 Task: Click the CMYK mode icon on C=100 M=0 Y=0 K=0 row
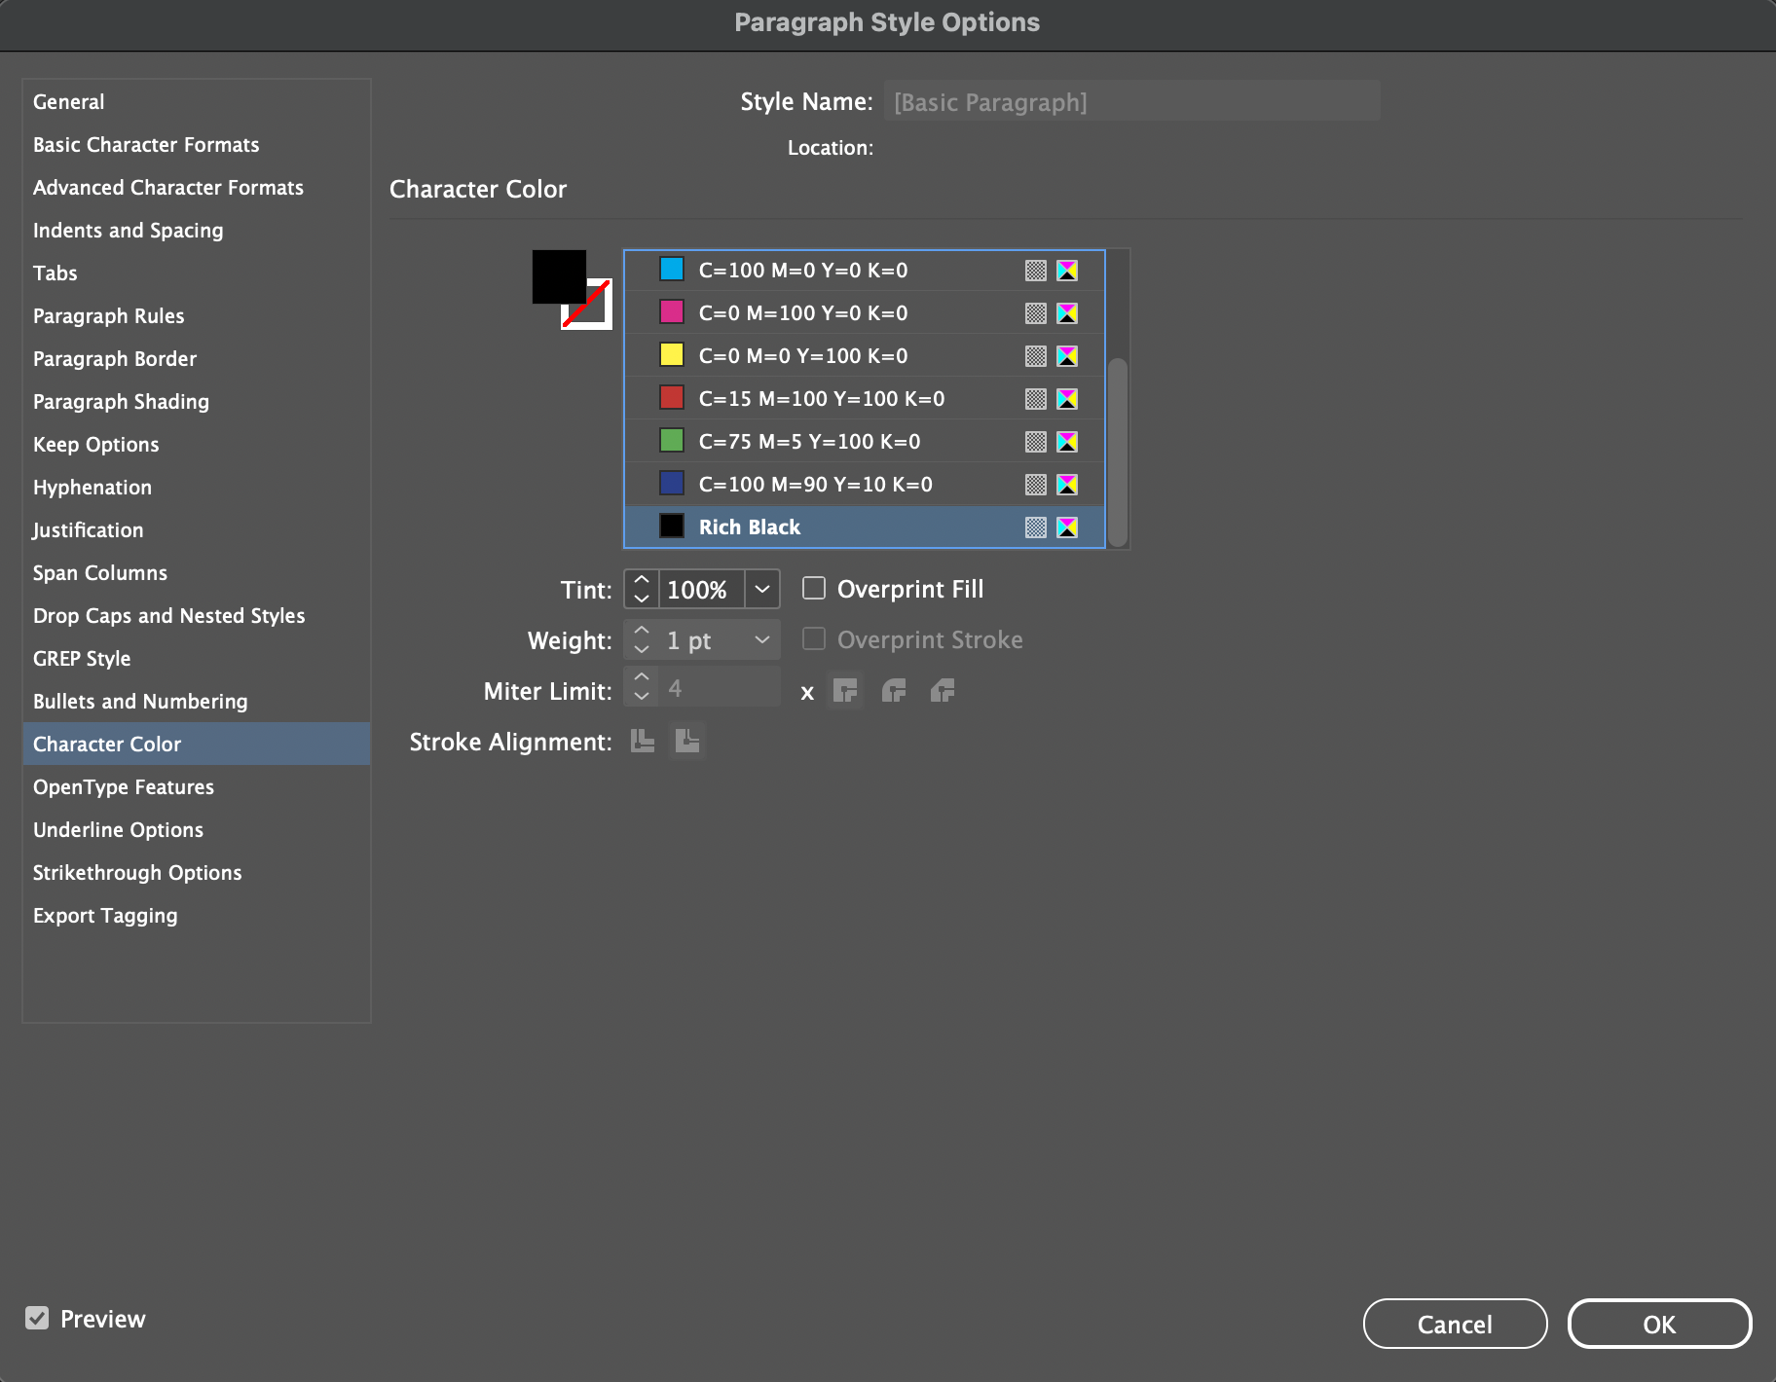tap(1067, 271)
